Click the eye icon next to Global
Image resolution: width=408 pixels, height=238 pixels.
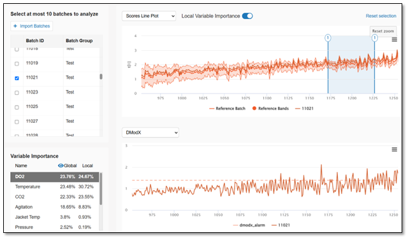61,165
